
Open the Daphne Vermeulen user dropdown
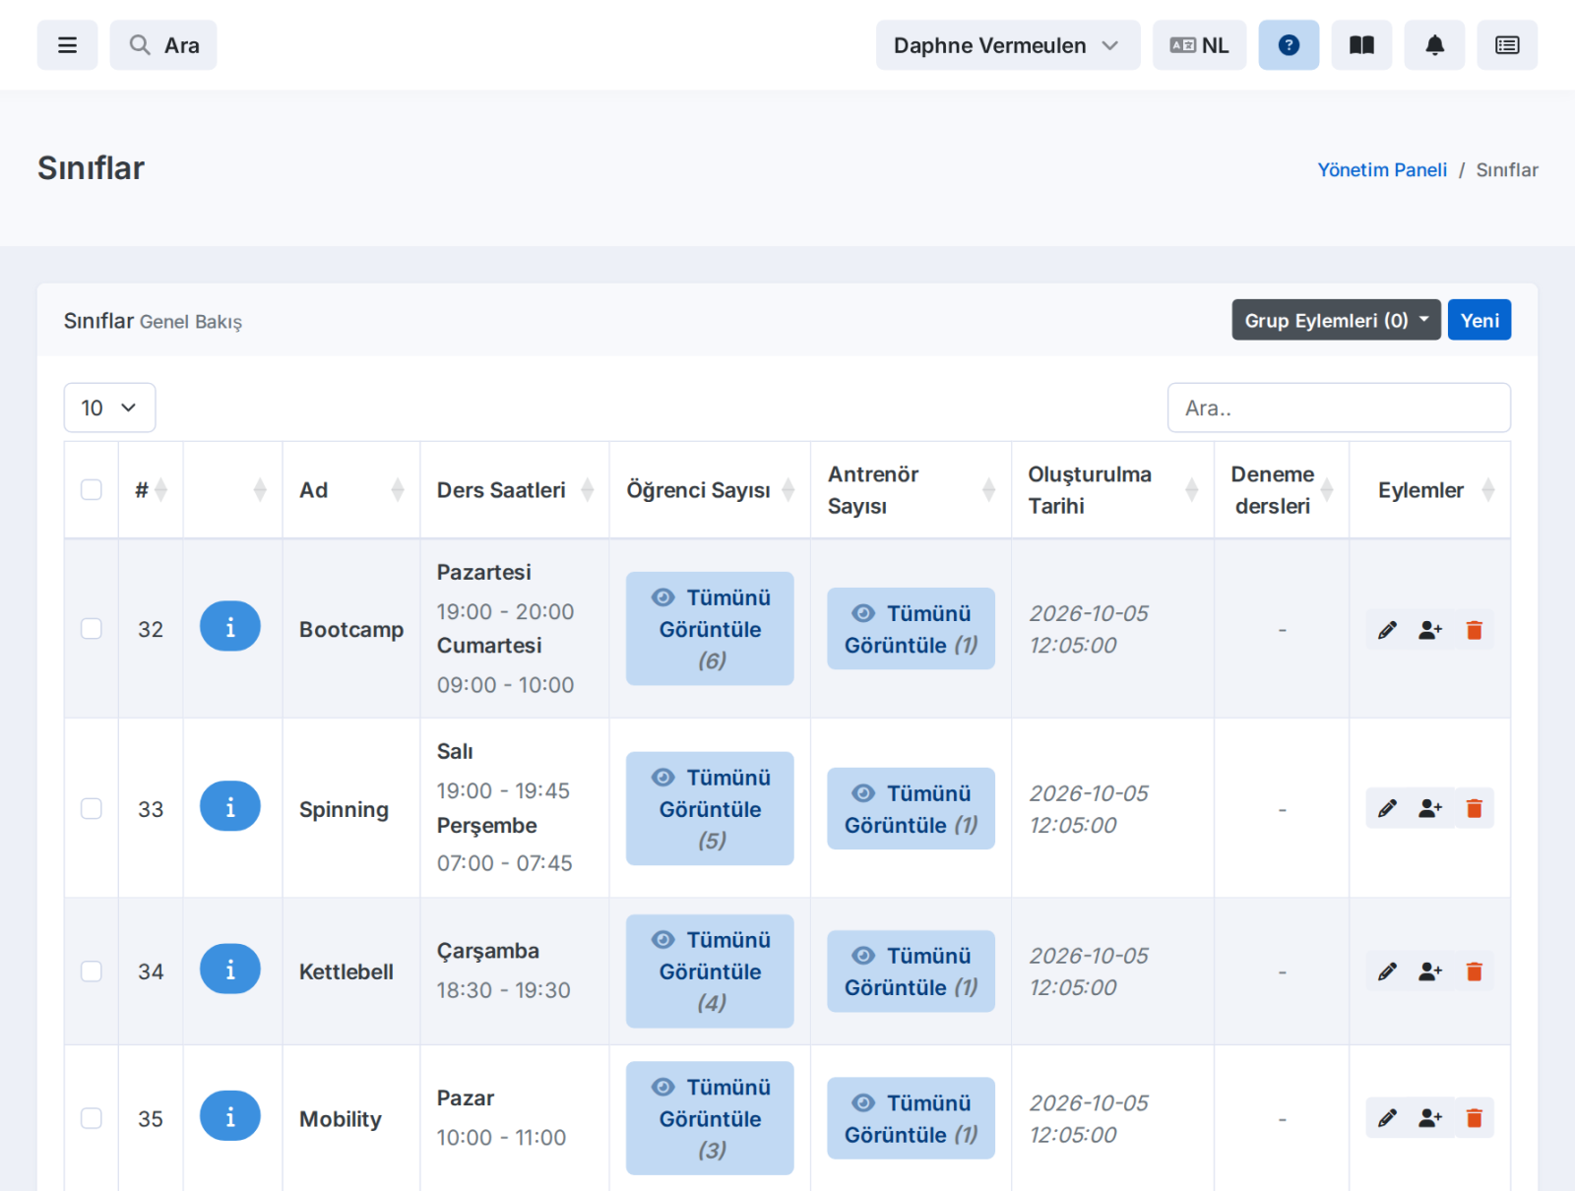[1008, 45]
